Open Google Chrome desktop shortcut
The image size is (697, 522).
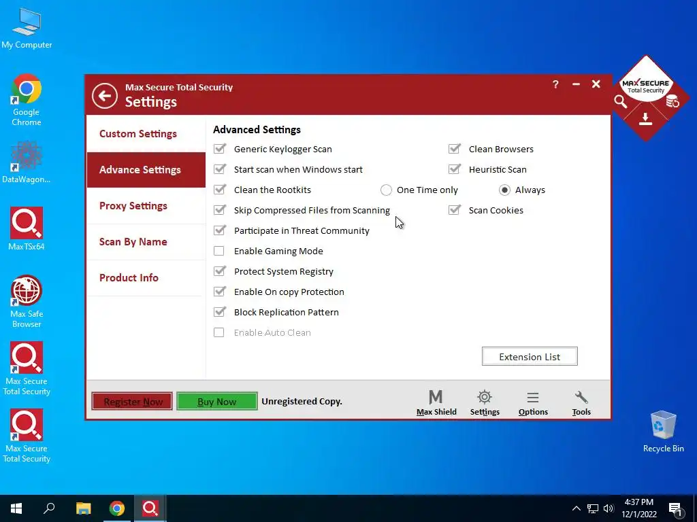(27, 100)
